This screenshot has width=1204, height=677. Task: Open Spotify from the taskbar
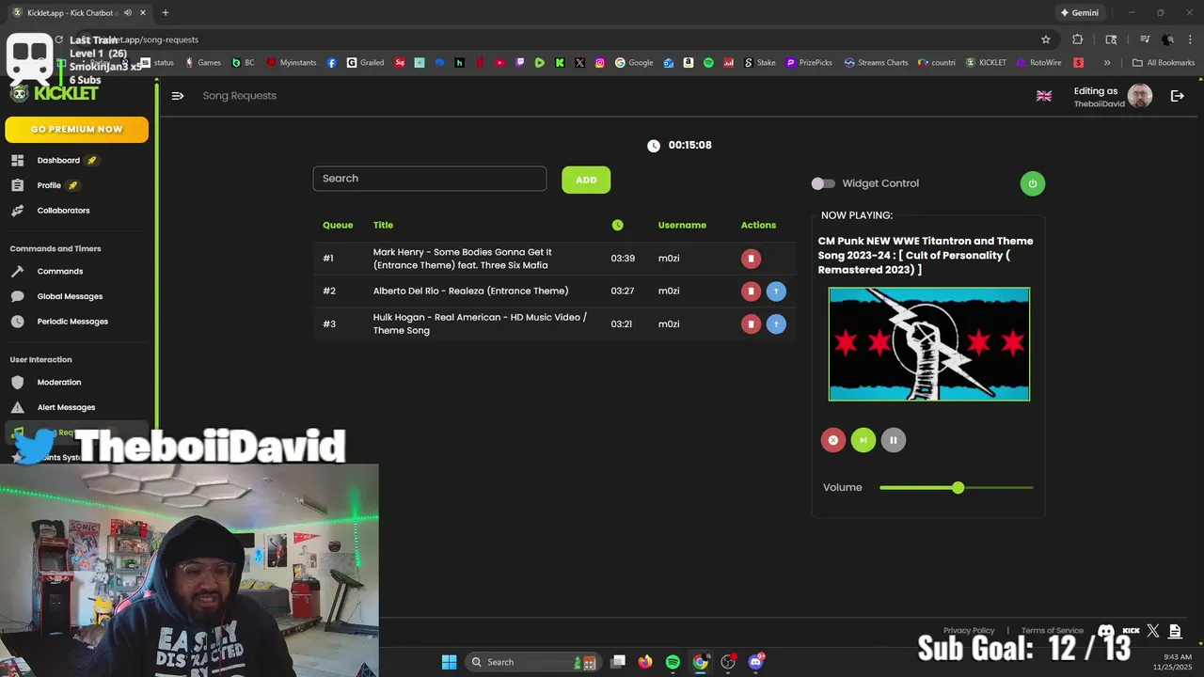pyautogui.click(x=673, y=662)
